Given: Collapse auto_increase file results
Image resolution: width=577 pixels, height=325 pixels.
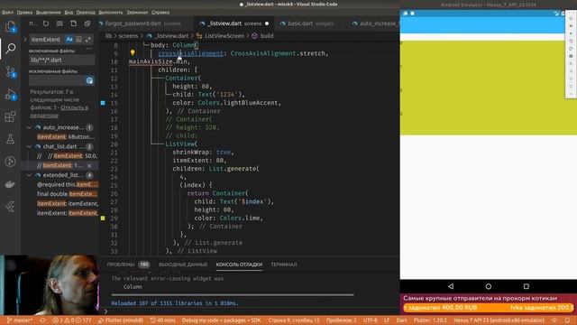Looking at the screenshot, I should tap(29, 127).
